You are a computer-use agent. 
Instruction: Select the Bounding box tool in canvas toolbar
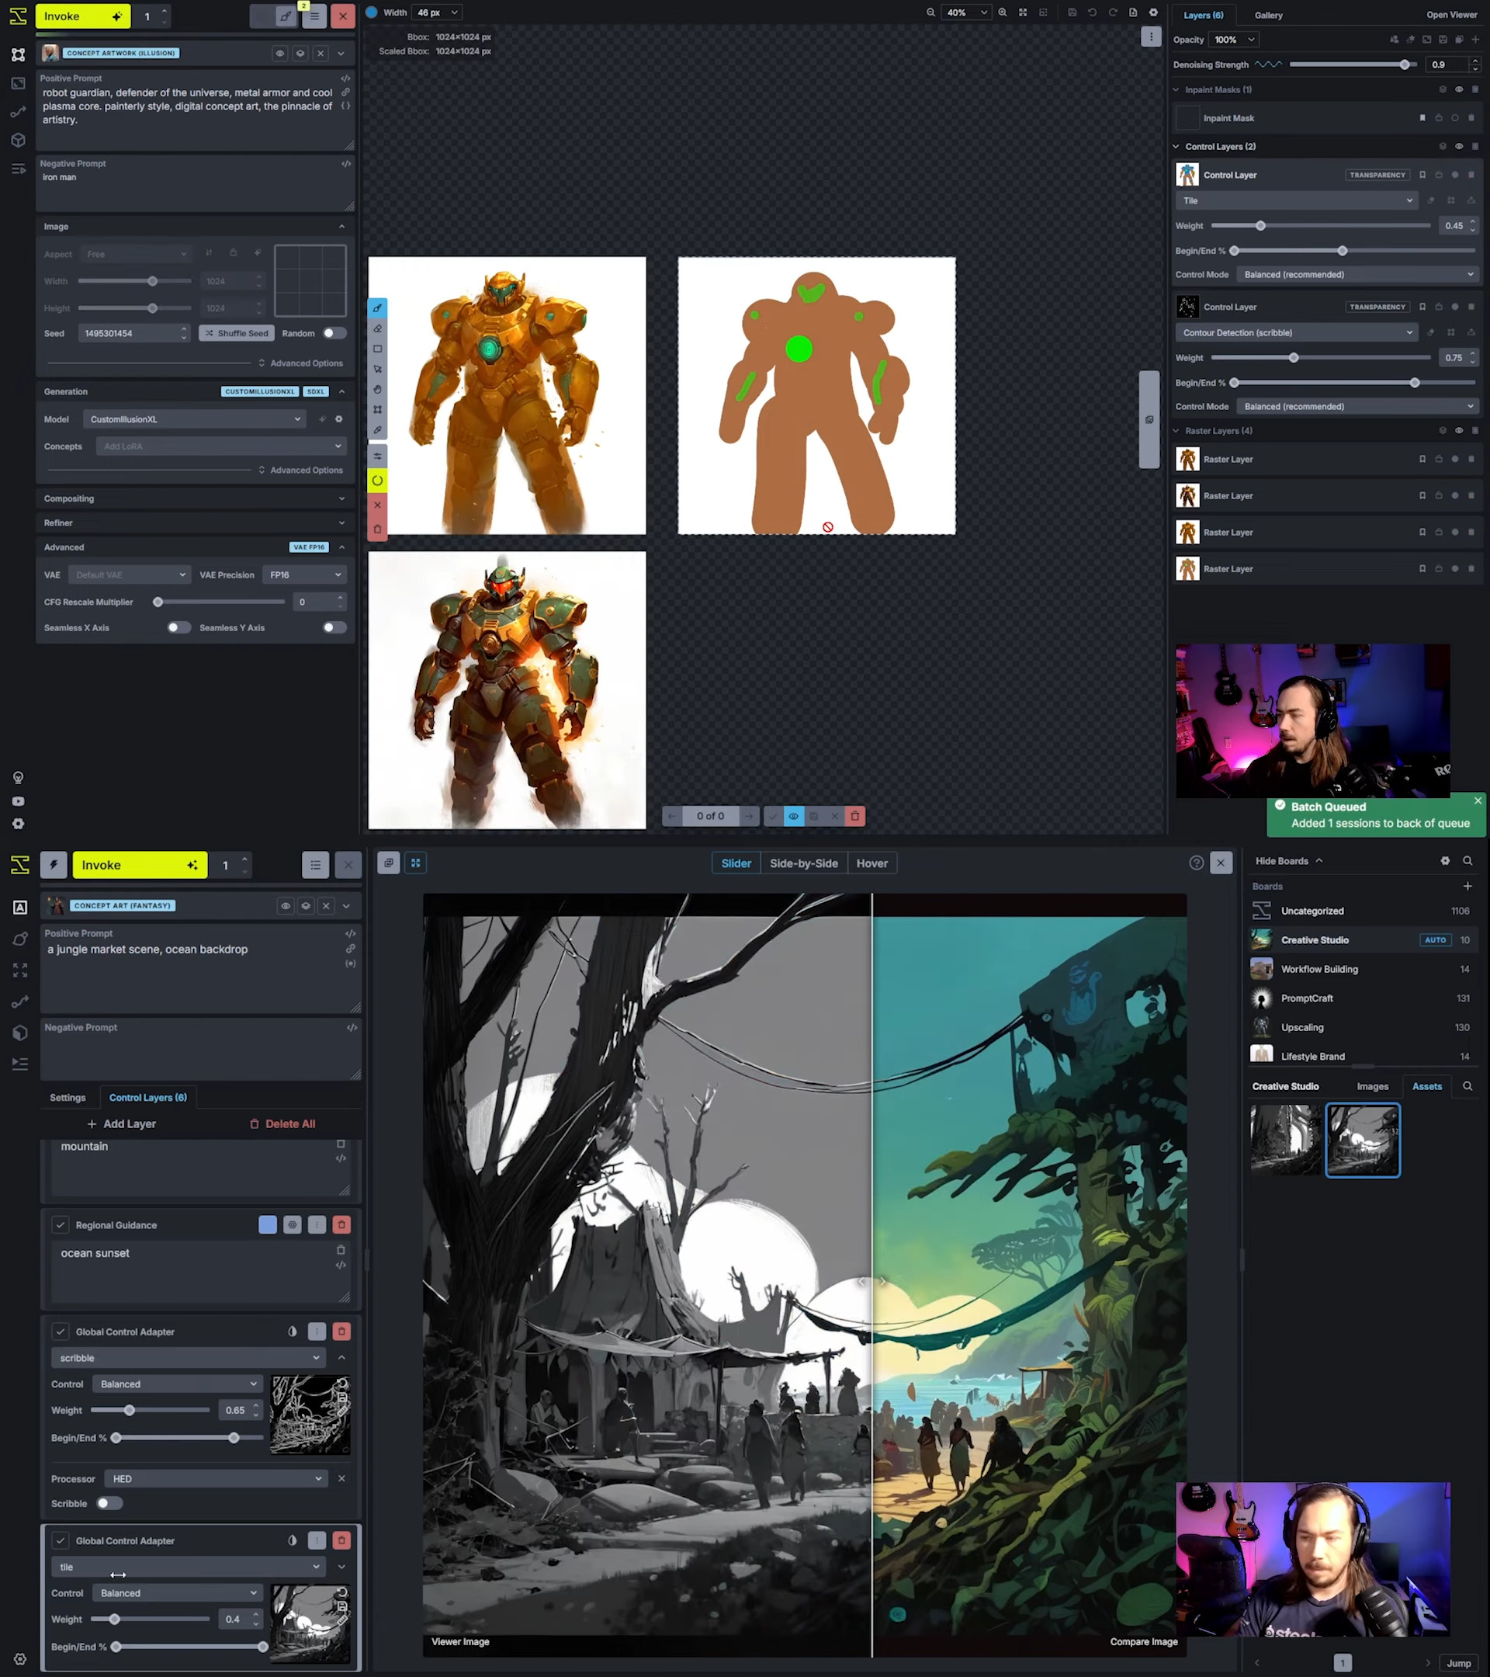(x=377, y=409)
